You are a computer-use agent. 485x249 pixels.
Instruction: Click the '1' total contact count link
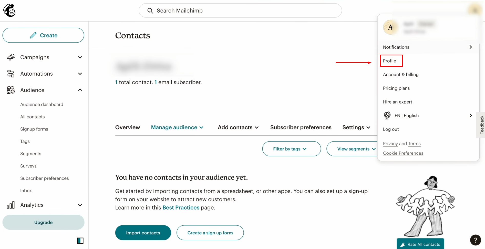coord(116,82)
